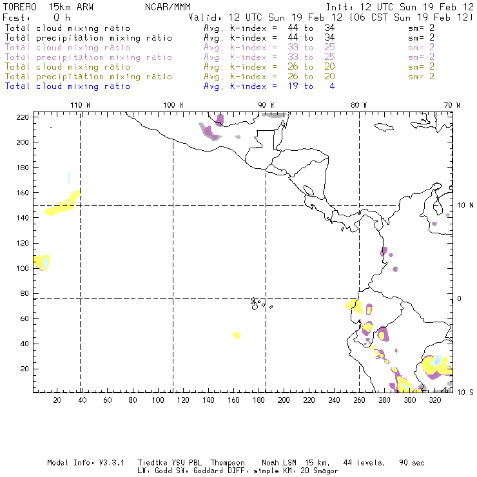Click the "NCAR/MMM" header label

tap(168, 7)
